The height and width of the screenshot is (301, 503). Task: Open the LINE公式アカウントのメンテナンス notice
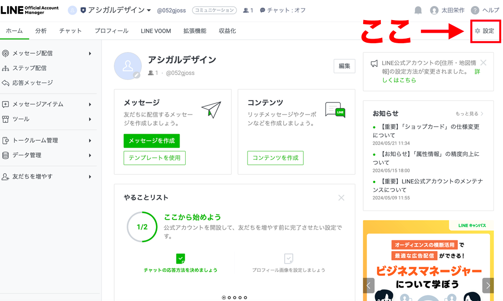pos(428,185)
